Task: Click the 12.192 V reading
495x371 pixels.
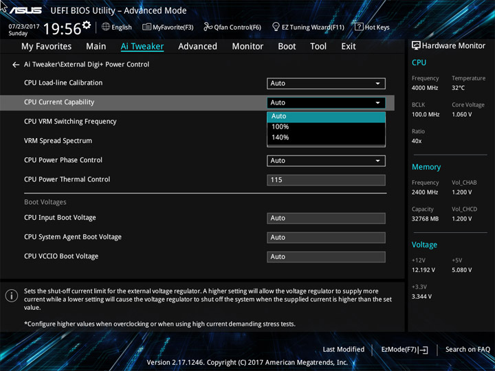Action: click(x=423, y=270)
